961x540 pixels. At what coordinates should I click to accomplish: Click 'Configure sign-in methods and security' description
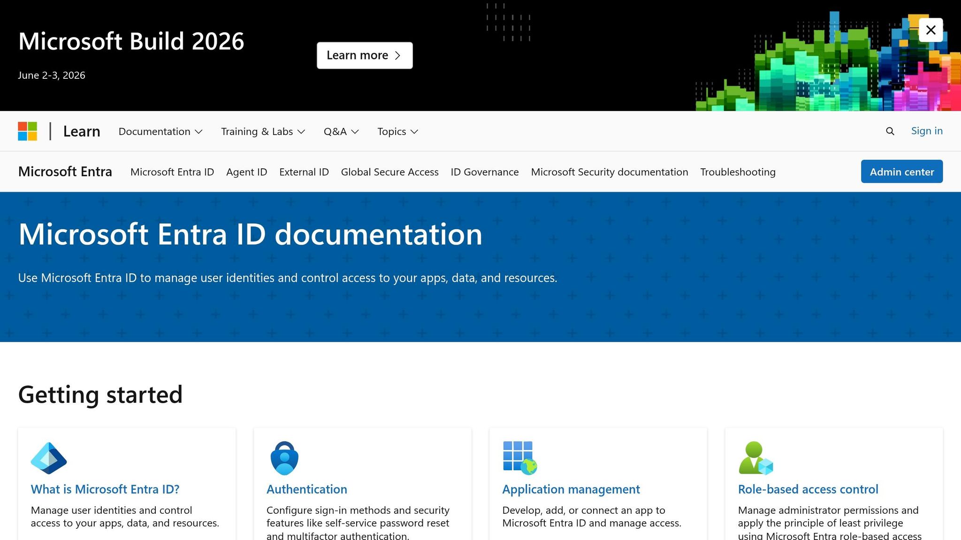tap(358, 523)
